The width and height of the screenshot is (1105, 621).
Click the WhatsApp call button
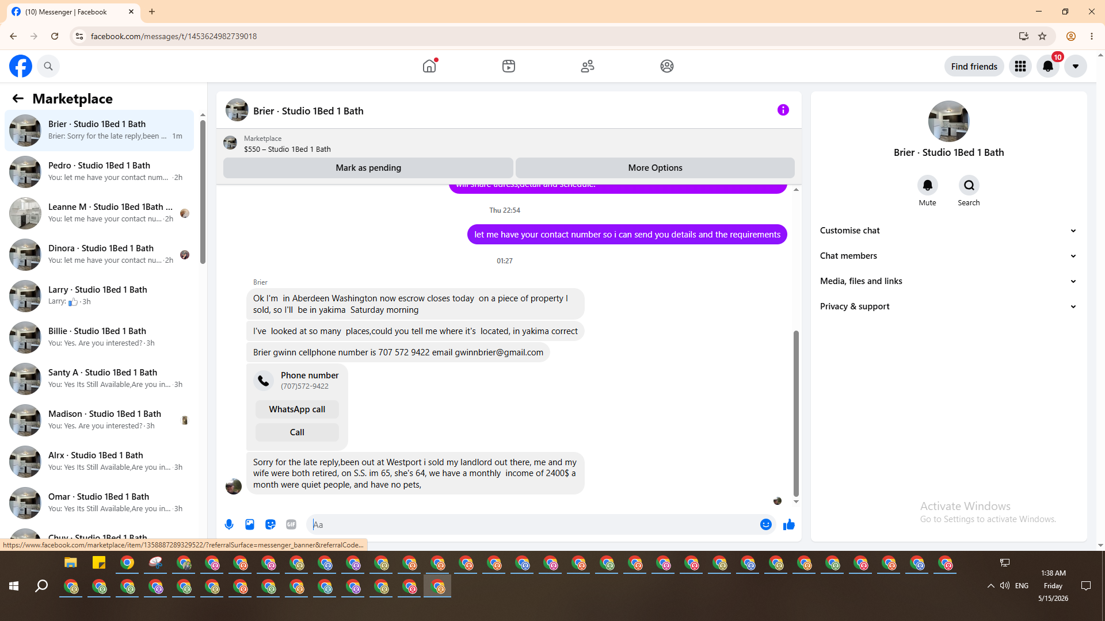pos(297,409)
